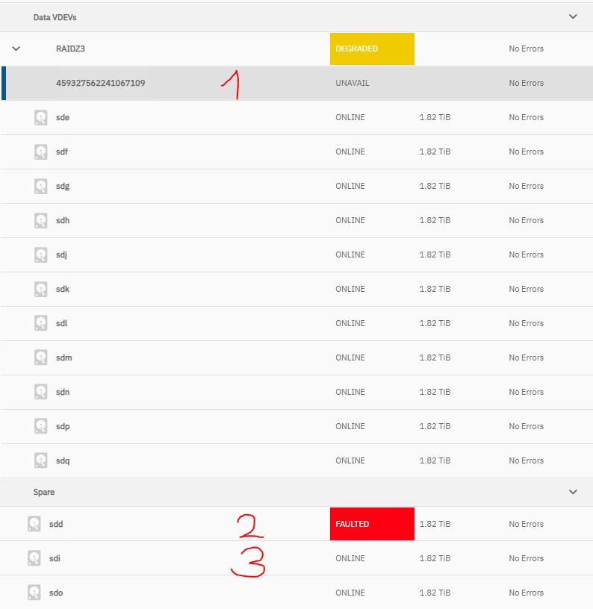Collapse the Spare section chevron

[x=573, y=492]
